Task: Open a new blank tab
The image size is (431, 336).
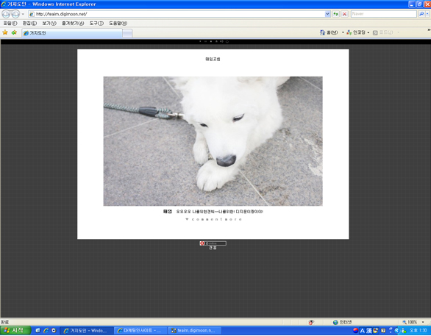Action: pyautogui.click(x=127, y=33)
